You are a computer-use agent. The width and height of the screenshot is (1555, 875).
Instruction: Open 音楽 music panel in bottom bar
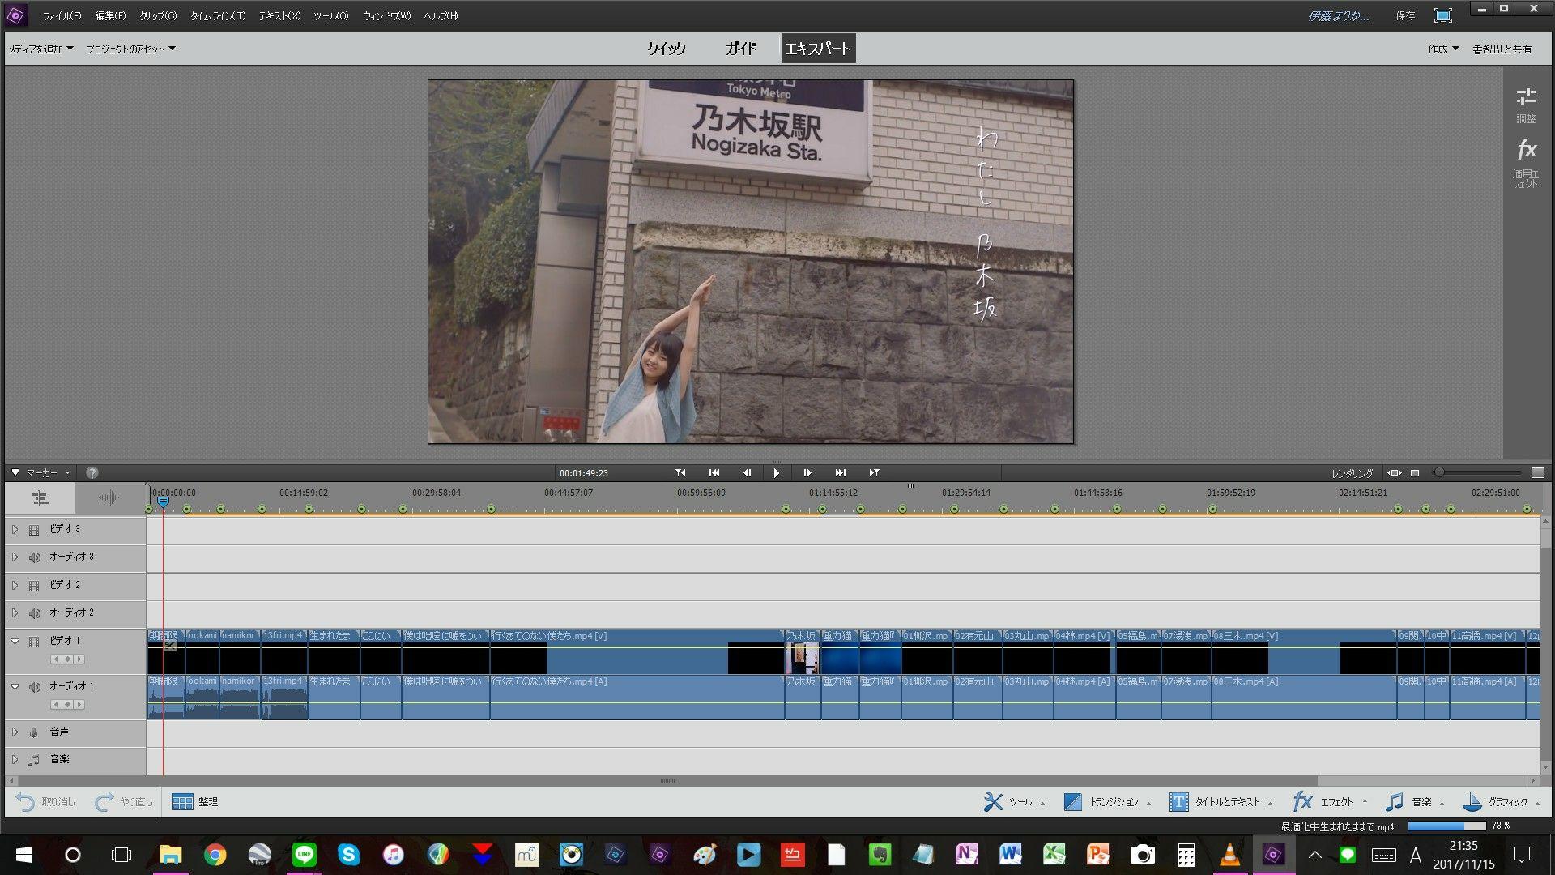1414,802
